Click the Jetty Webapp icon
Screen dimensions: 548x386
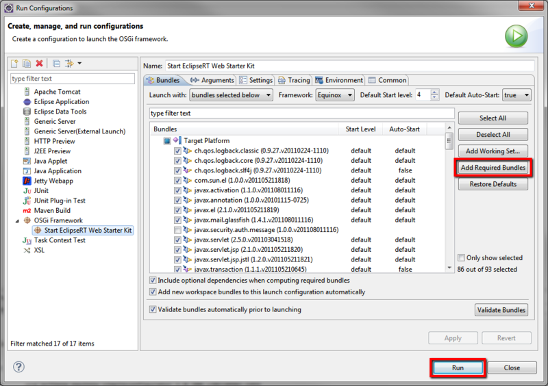pyautogui.click(x=27, y=181)
